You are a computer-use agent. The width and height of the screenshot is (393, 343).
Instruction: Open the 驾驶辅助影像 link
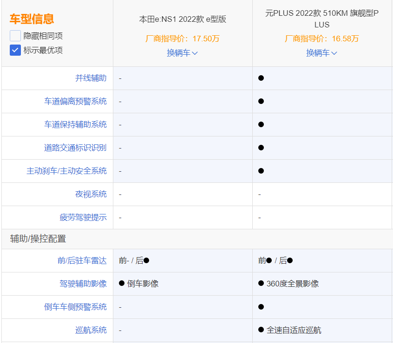click(83, 284)
